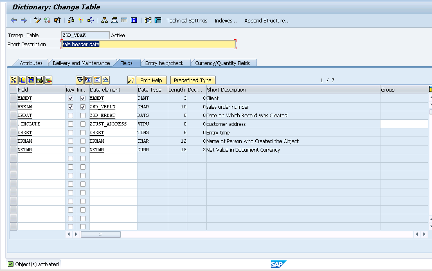Screen dimensions: 432x271
Task: Click the Where-used list icon
Action: coord(91,20)
